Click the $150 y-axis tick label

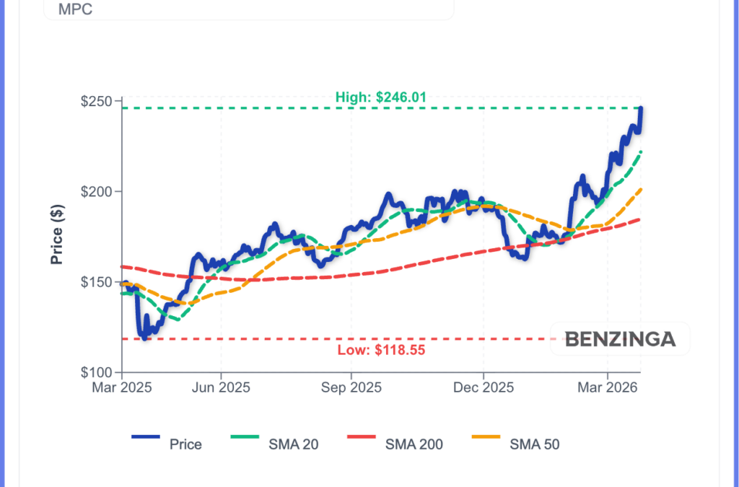[95, 282]
